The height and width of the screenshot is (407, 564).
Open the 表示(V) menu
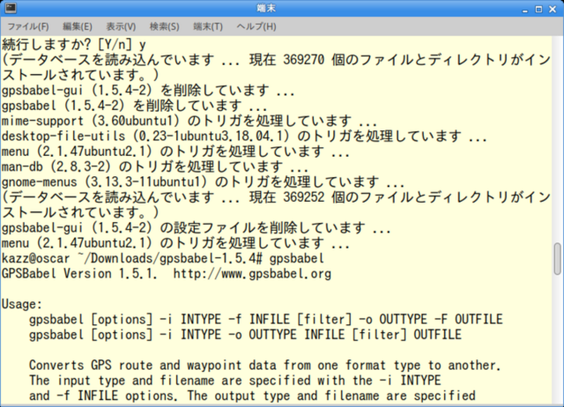click(121, 26)
